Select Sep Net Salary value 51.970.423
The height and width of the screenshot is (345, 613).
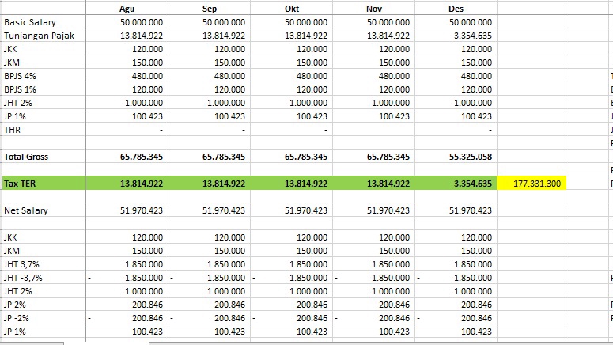tap(209, 210)
